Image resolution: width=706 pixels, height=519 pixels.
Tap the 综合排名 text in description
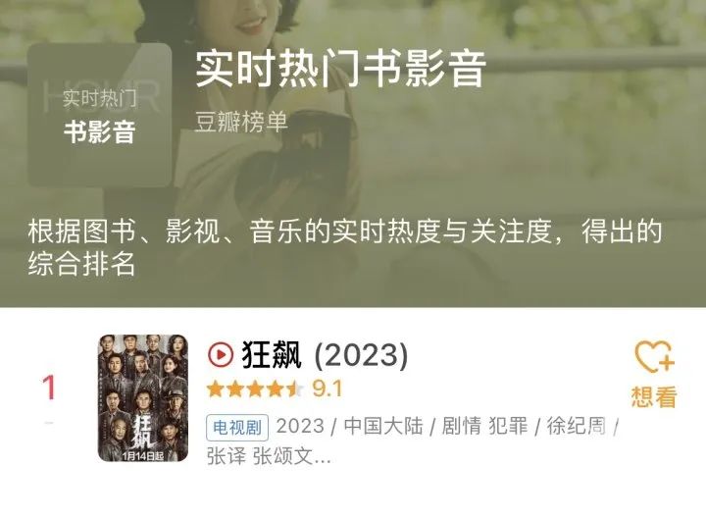[x=81, y=264]
